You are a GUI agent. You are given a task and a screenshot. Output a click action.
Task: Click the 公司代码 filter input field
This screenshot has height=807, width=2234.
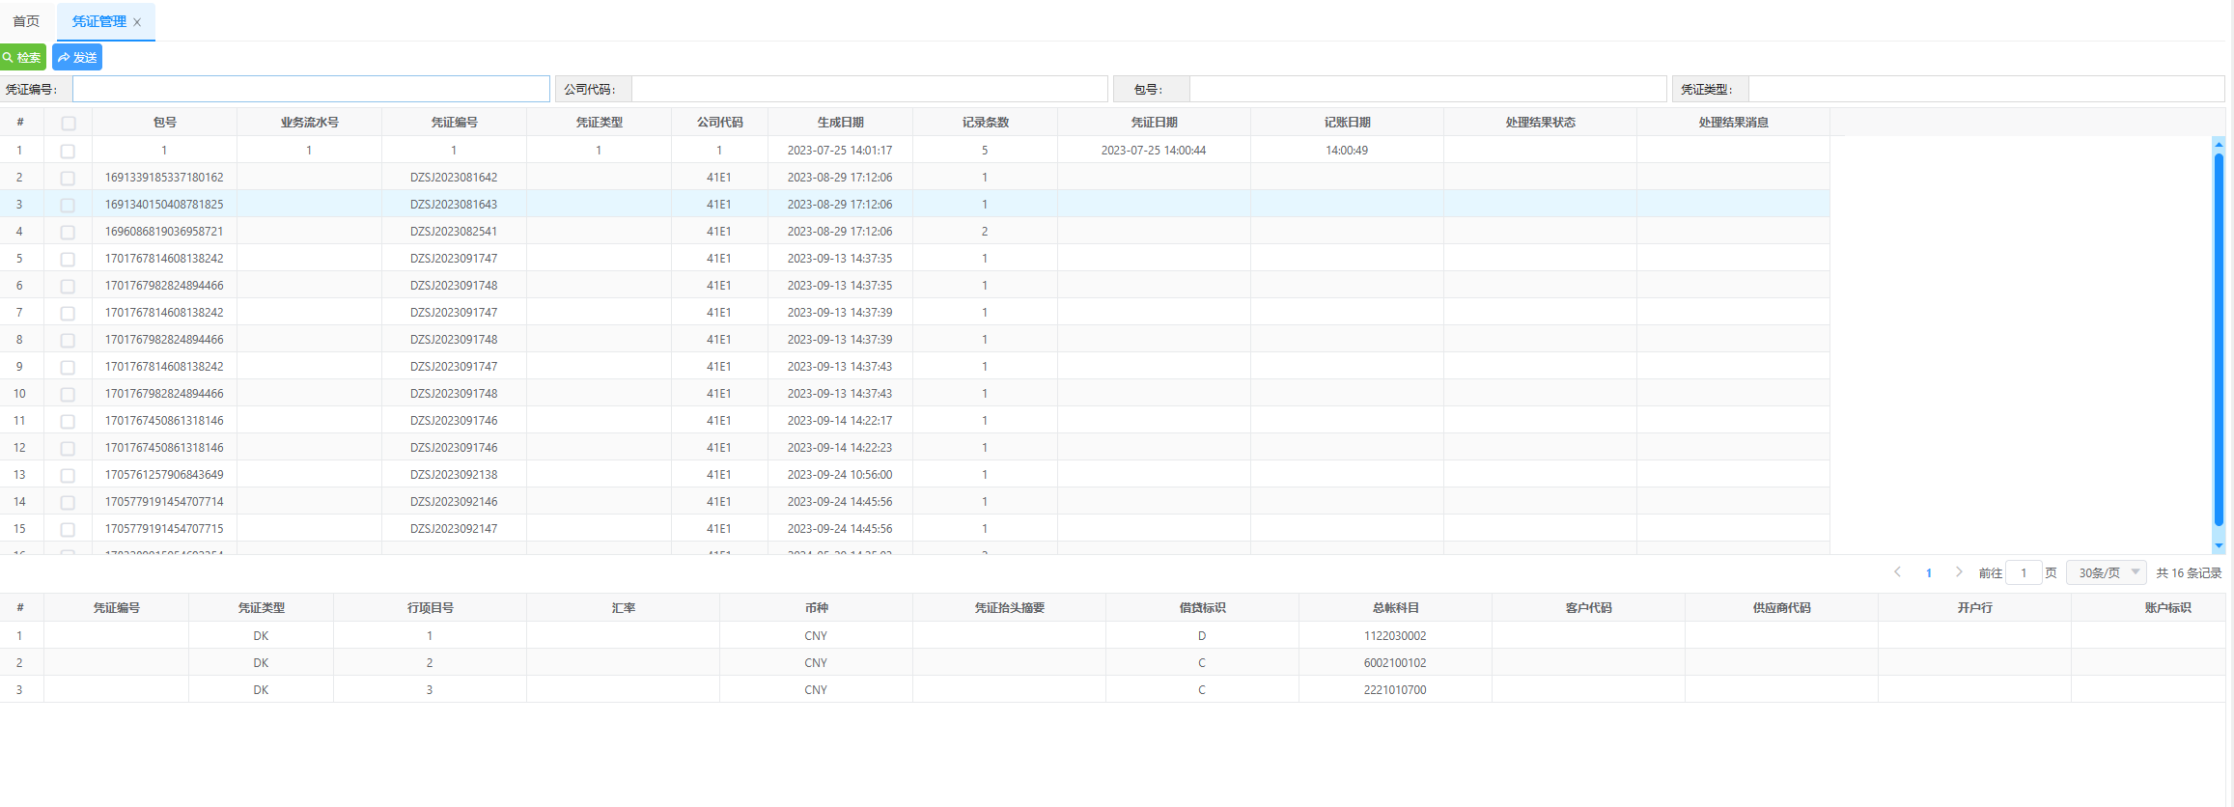(869, 89)
